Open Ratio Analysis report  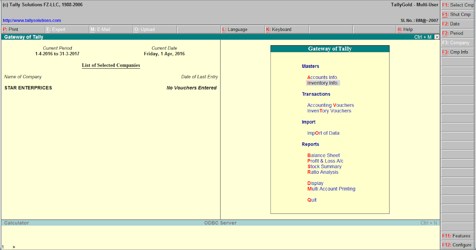323,172
